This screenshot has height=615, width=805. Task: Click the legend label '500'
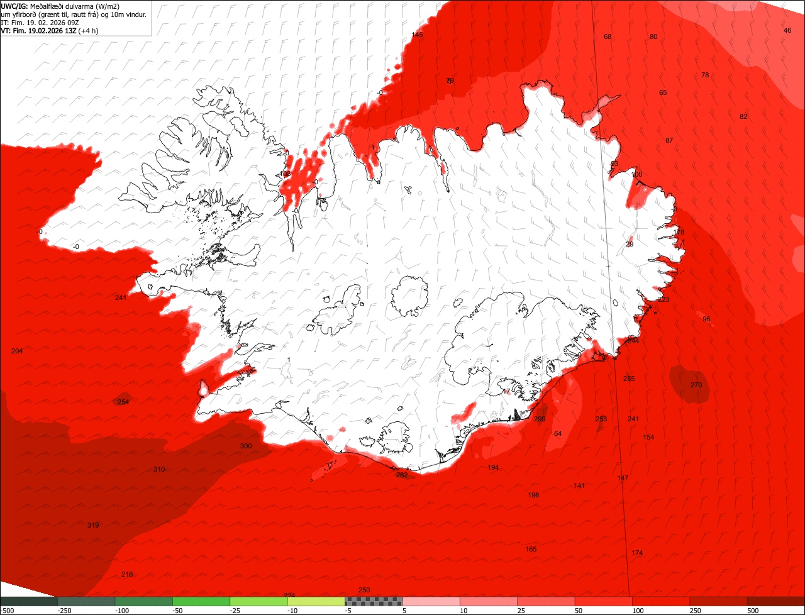(754, 611)
